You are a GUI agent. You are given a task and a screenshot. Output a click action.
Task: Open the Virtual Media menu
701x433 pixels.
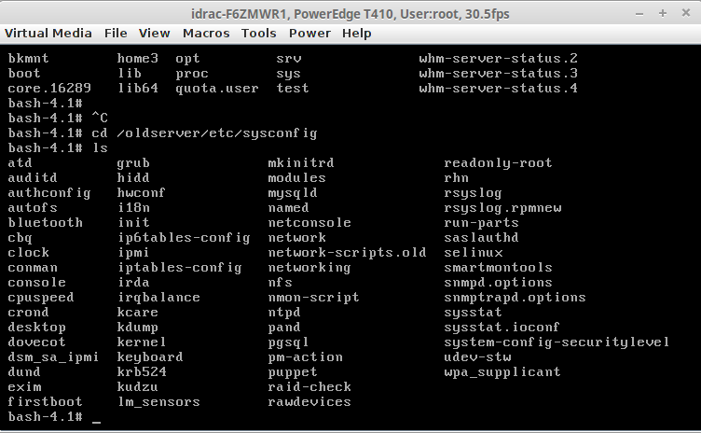tap(48, 33)
